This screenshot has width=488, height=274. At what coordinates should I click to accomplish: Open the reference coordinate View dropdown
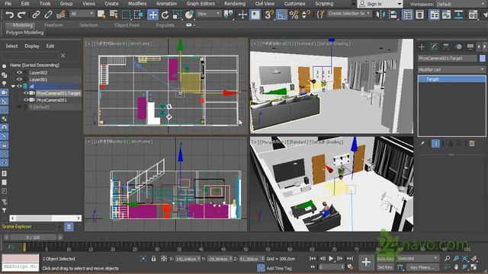click(x=209, y=14)
